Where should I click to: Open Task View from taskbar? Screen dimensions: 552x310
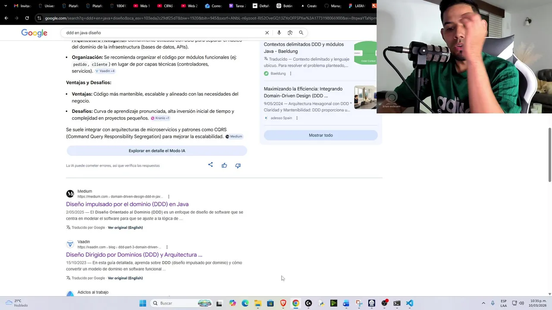pyautogui.click(x=219, y=303)
